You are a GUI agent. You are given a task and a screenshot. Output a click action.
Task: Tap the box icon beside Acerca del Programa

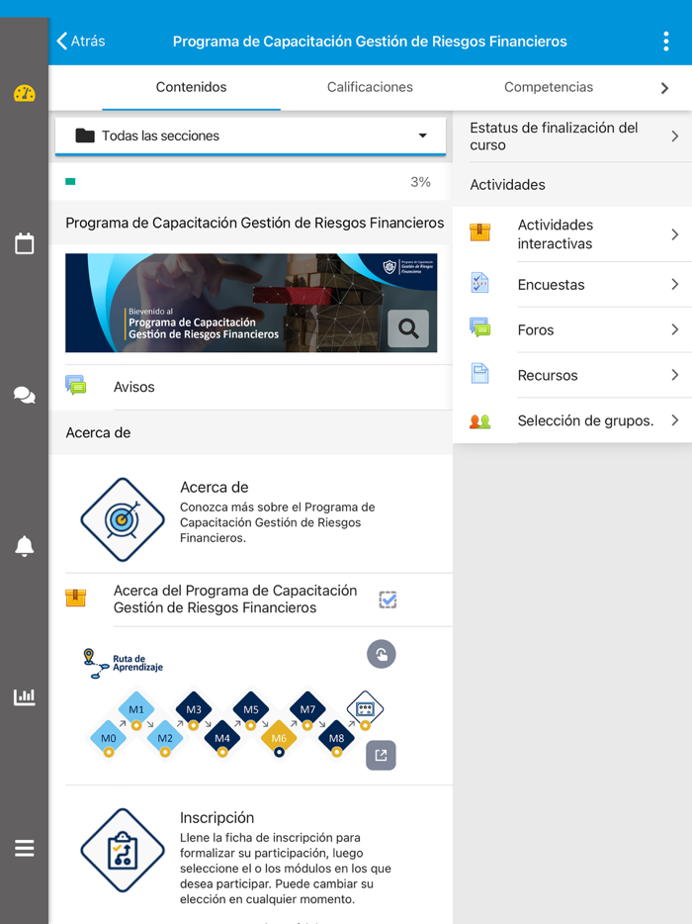75,598
